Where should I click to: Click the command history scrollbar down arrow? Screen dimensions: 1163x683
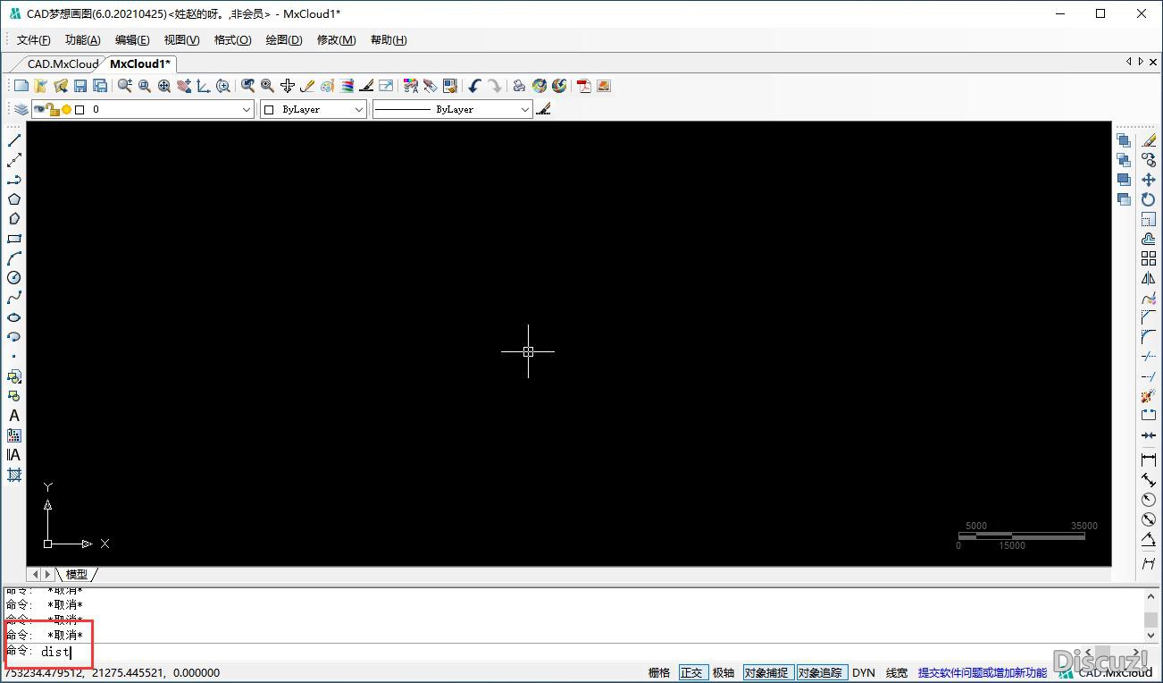tap(1152, 634)
